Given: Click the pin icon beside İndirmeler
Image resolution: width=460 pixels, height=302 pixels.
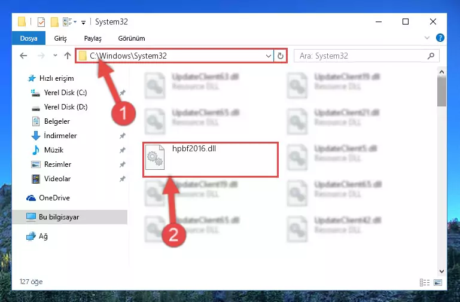Looking at the screenshot, I should [x=123, y=136].
